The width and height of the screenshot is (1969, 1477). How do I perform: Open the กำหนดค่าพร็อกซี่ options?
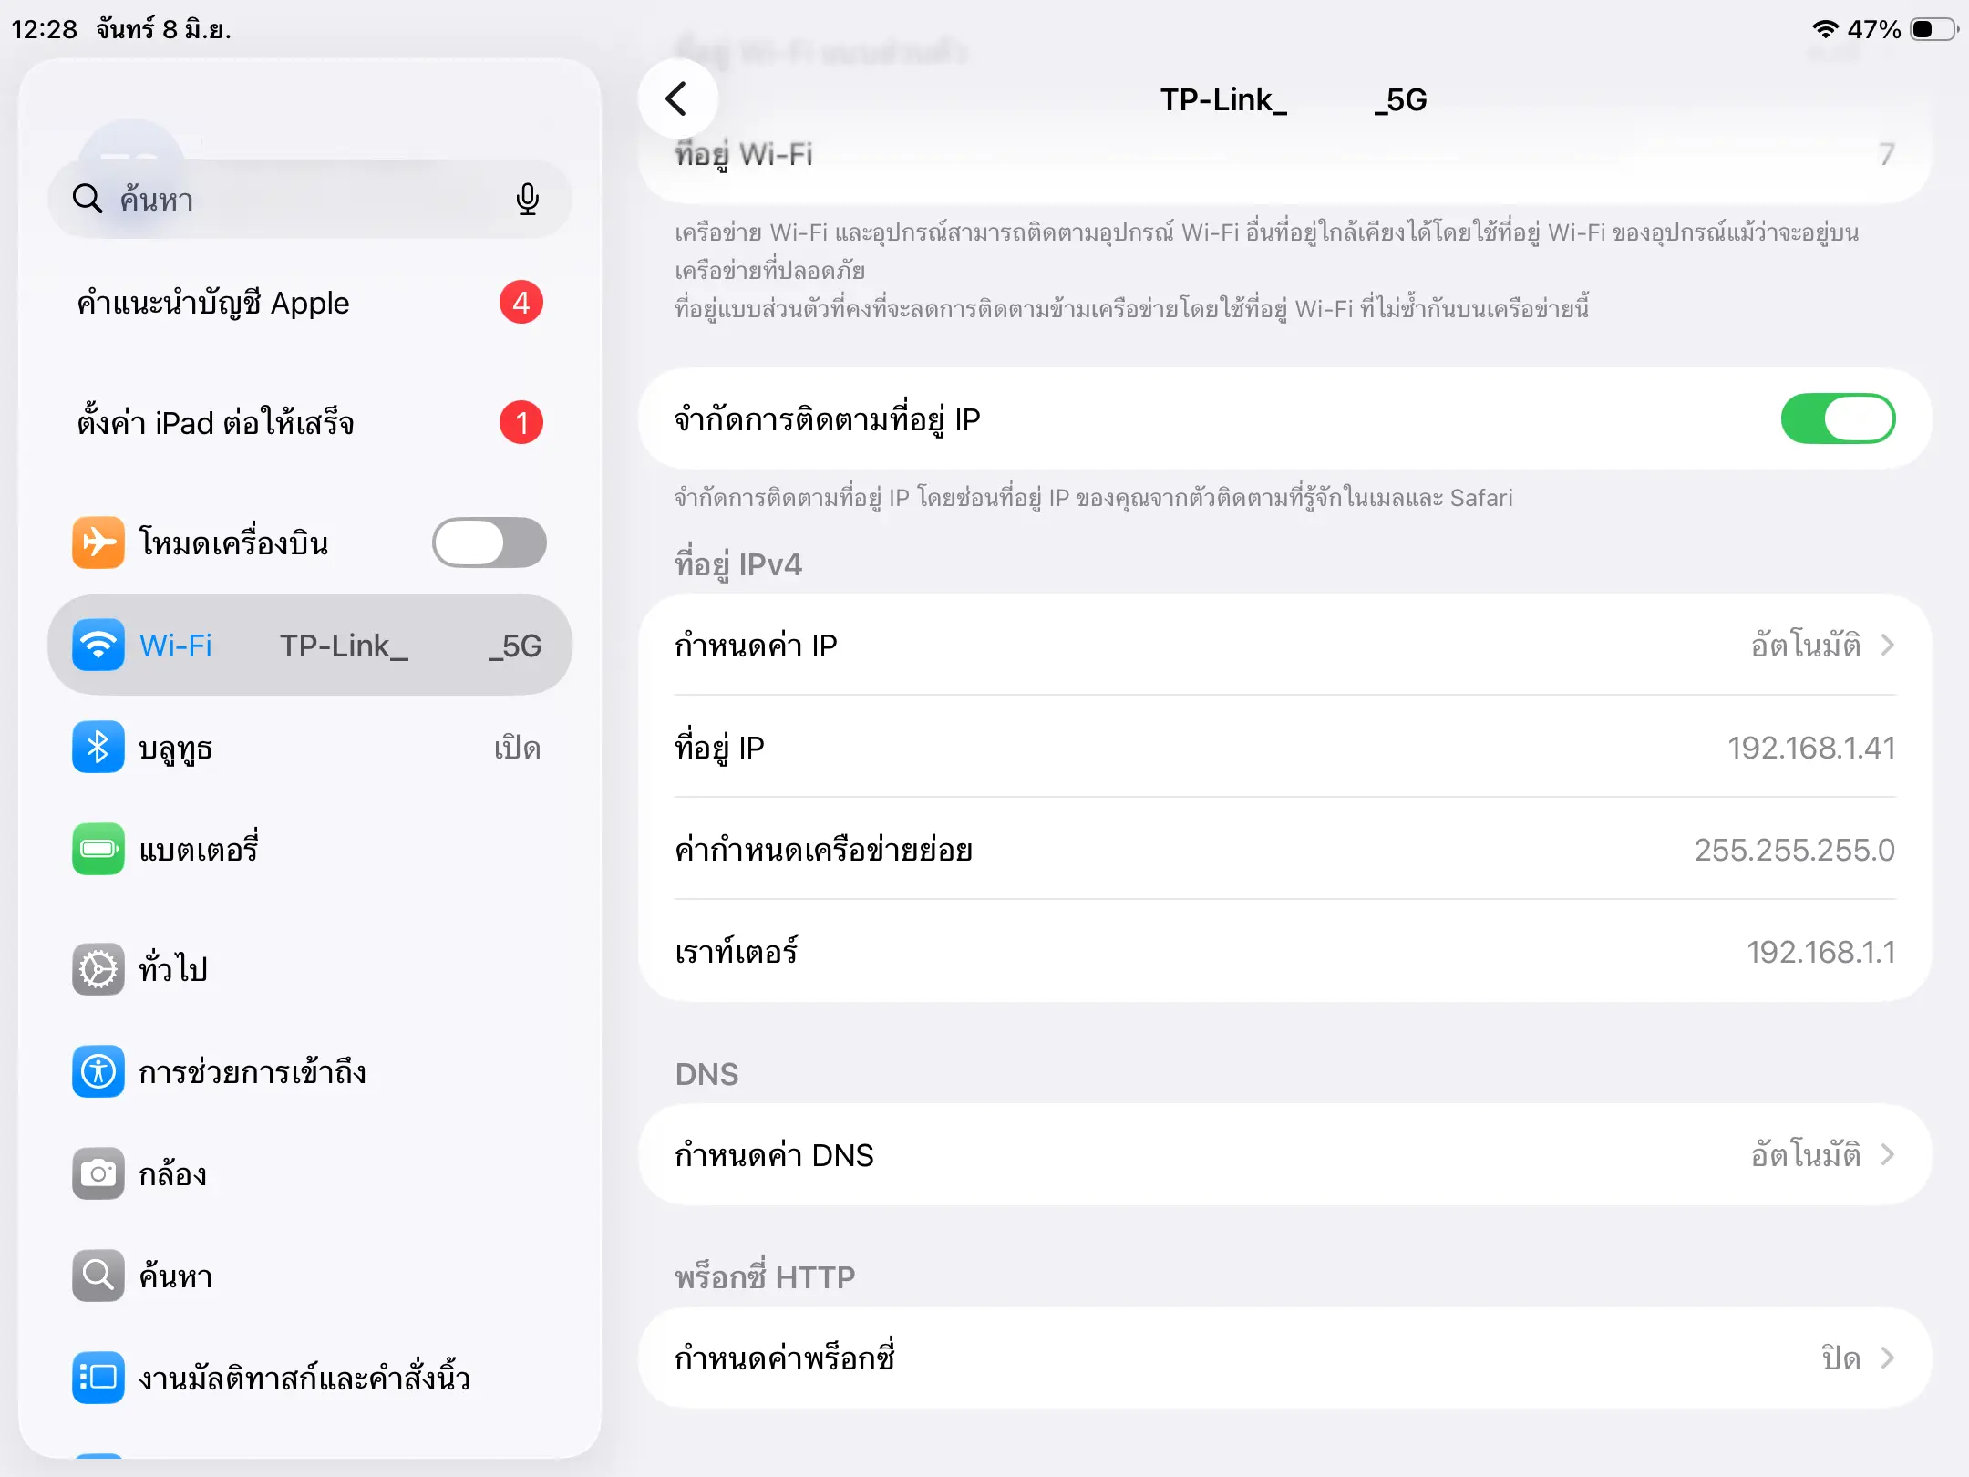1285,1358
